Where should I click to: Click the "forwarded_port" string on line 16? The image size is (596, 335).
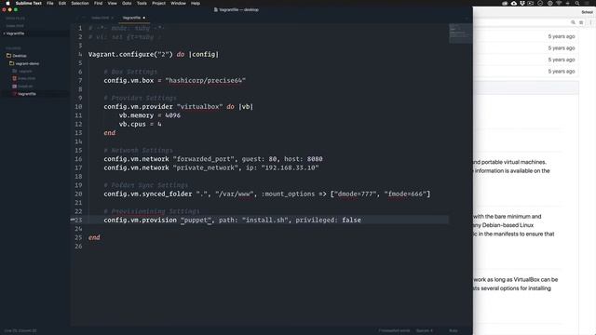tap(205, 159)
